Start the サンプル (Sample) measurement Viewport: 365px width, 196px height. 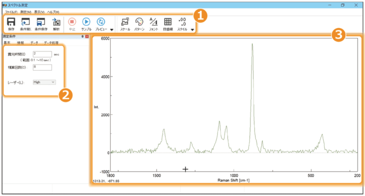pyautogui.click(x=86, y=24)
